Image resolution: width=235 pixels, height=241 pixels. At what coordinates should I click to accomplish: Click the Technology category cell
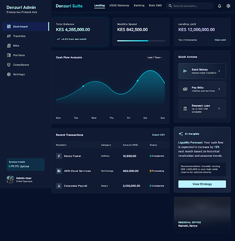(x=107, y=171)
